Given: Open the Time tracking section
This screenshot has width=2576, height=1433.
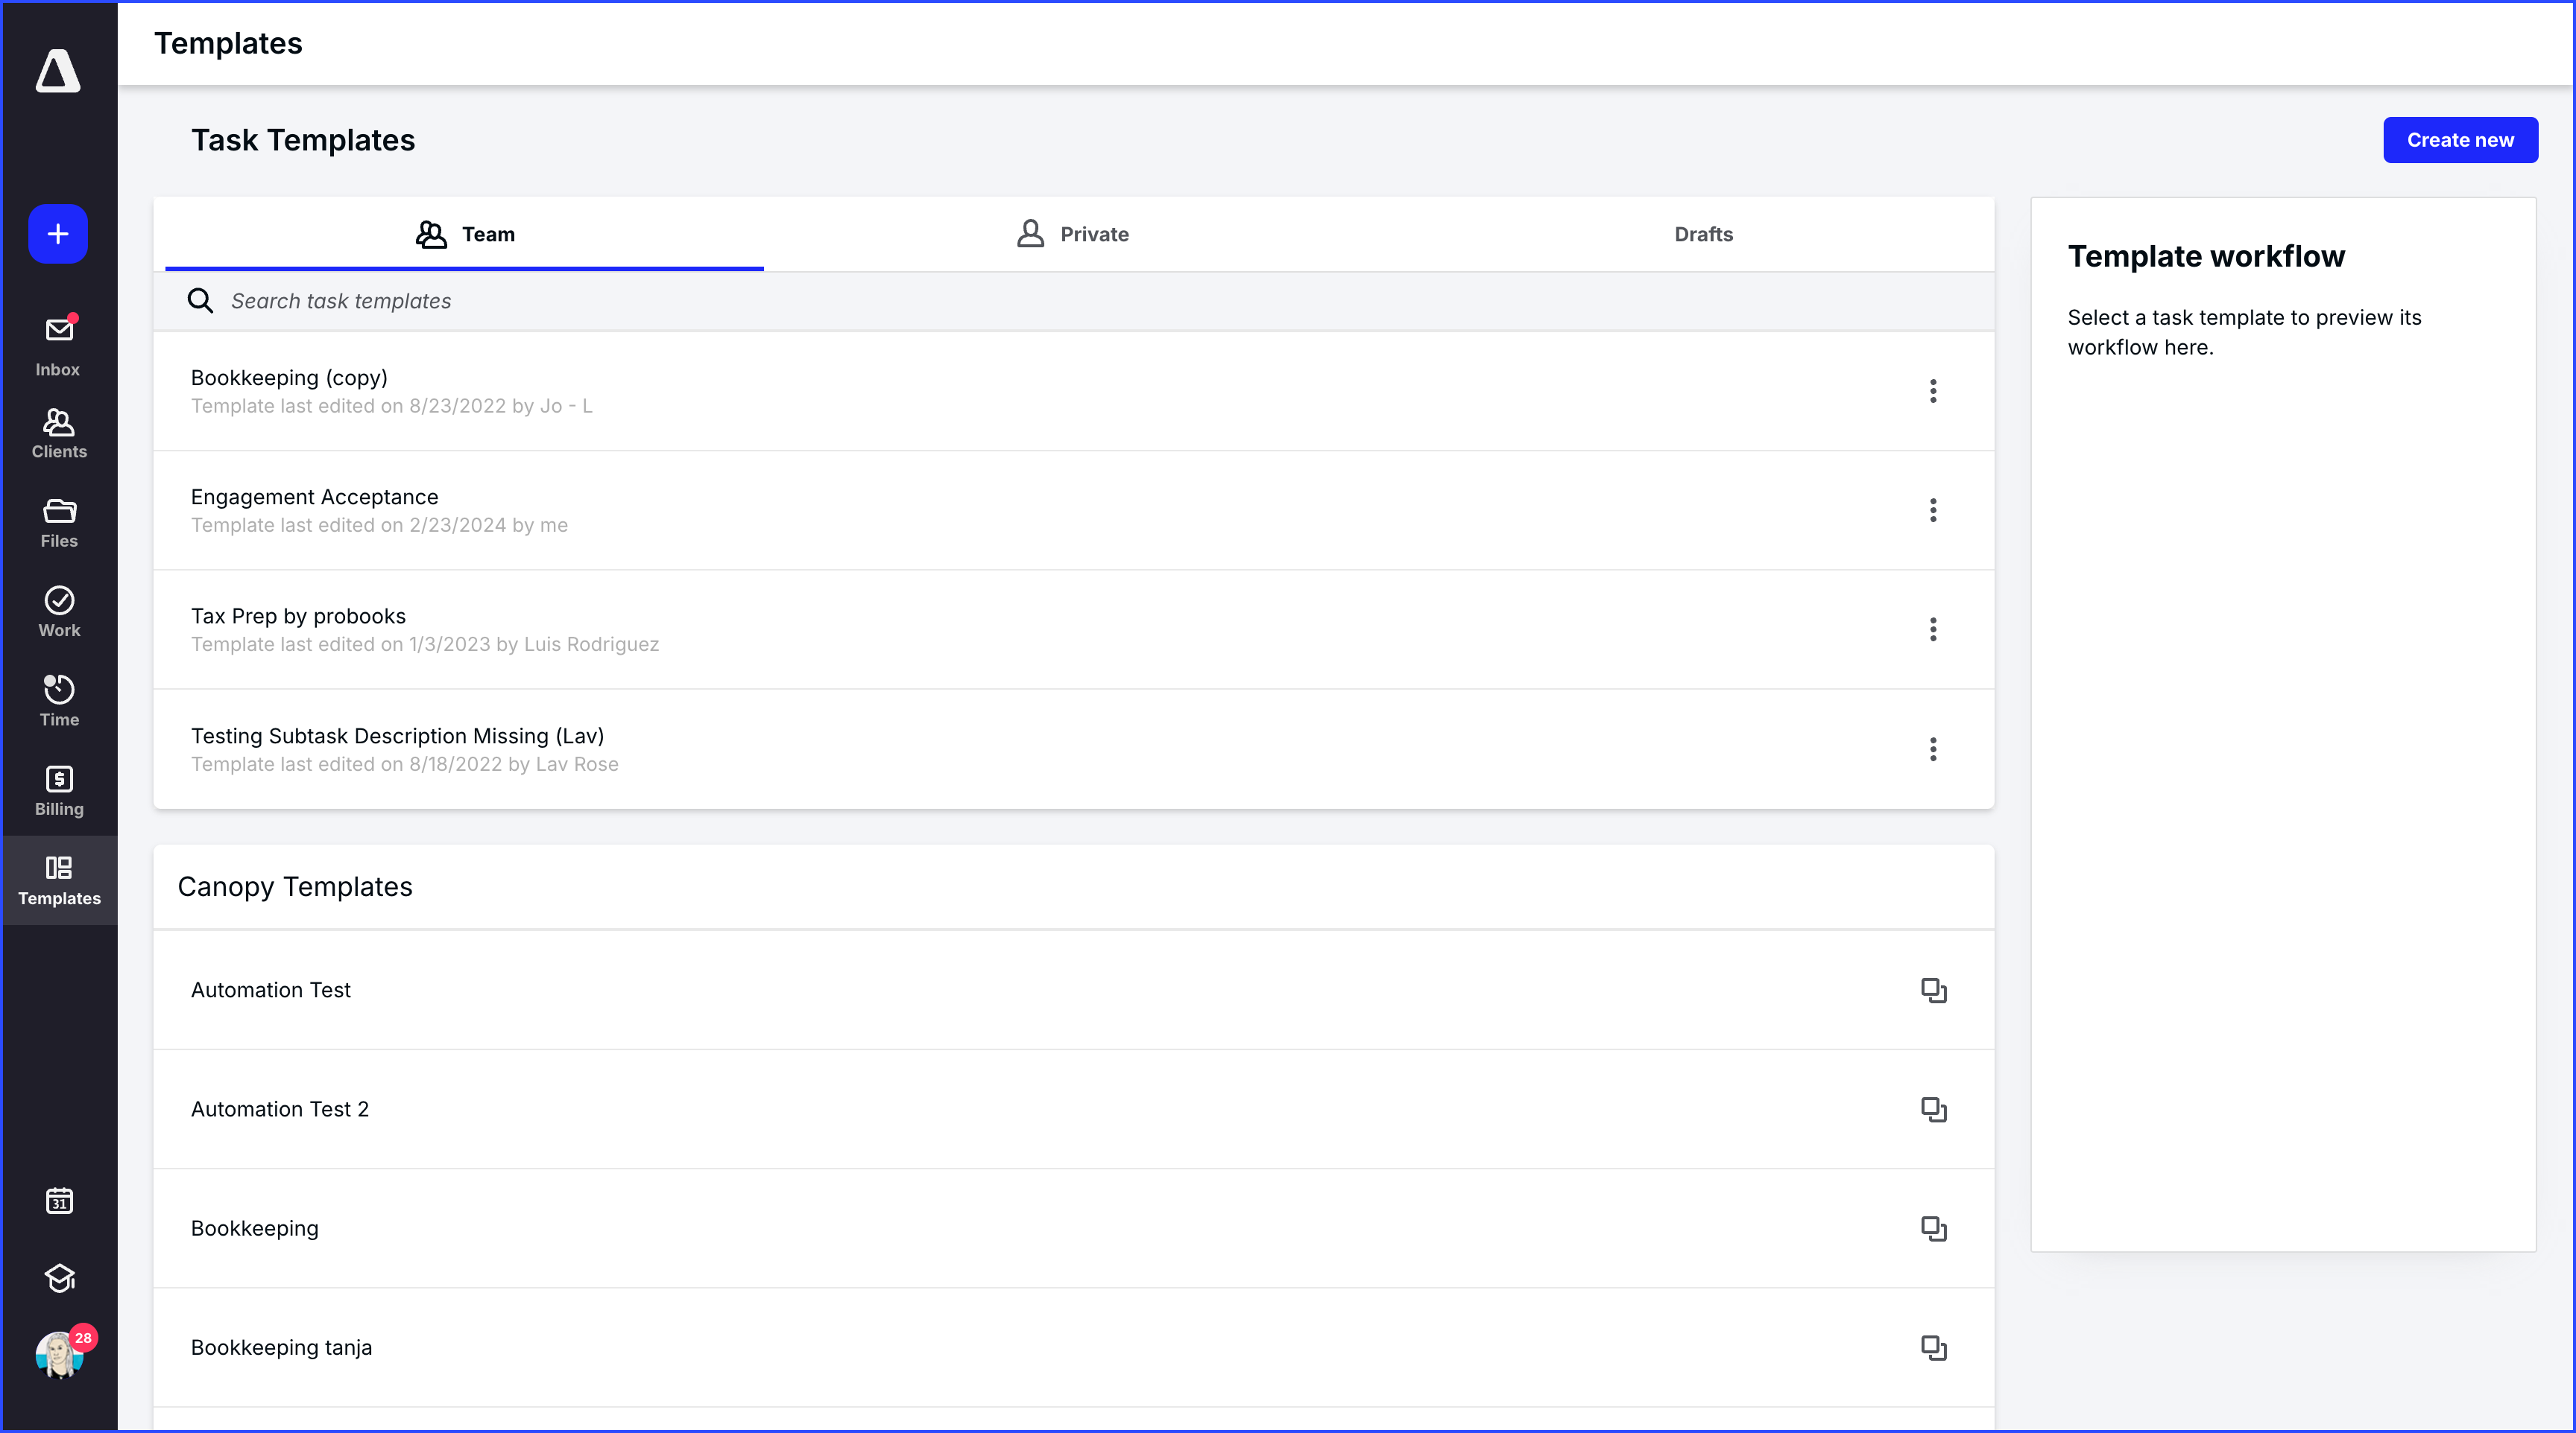Looking at the screenshot, I should [57, 699].
